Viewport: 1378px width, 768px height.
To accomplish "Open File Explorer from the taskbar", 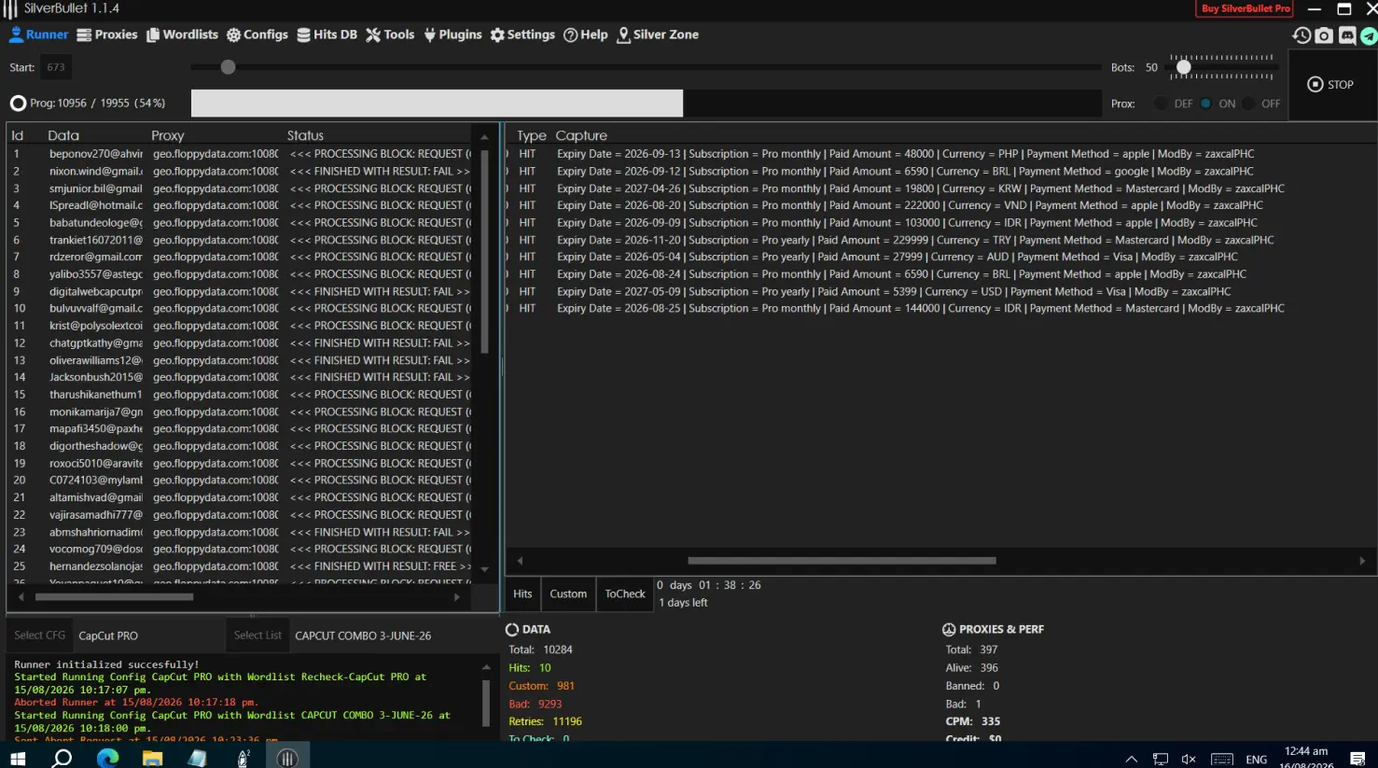I will (x=152, y=758).
